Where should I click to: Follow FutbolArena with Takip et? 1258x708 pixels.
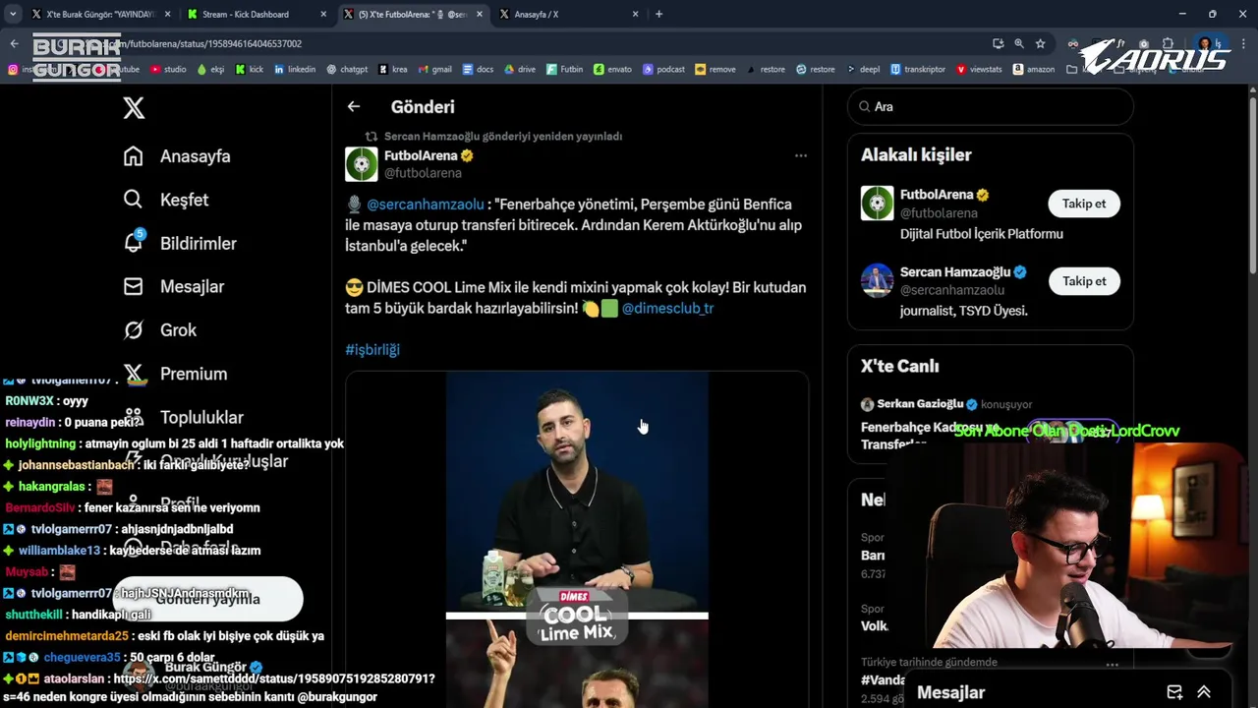[1084, 204]
